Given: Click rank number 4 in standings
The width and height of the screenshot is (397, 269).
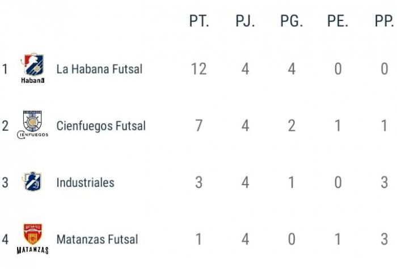Looking at the screenshot, I should [x=5, y=240].
